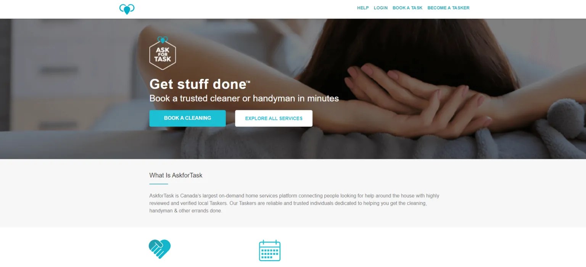Click the trademark symbol after Get stuff done
Image resolution: width=586 pixels, height=267 pixels.
tap(248, 82)
